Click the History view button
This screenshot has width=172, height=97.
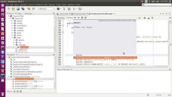70,18
